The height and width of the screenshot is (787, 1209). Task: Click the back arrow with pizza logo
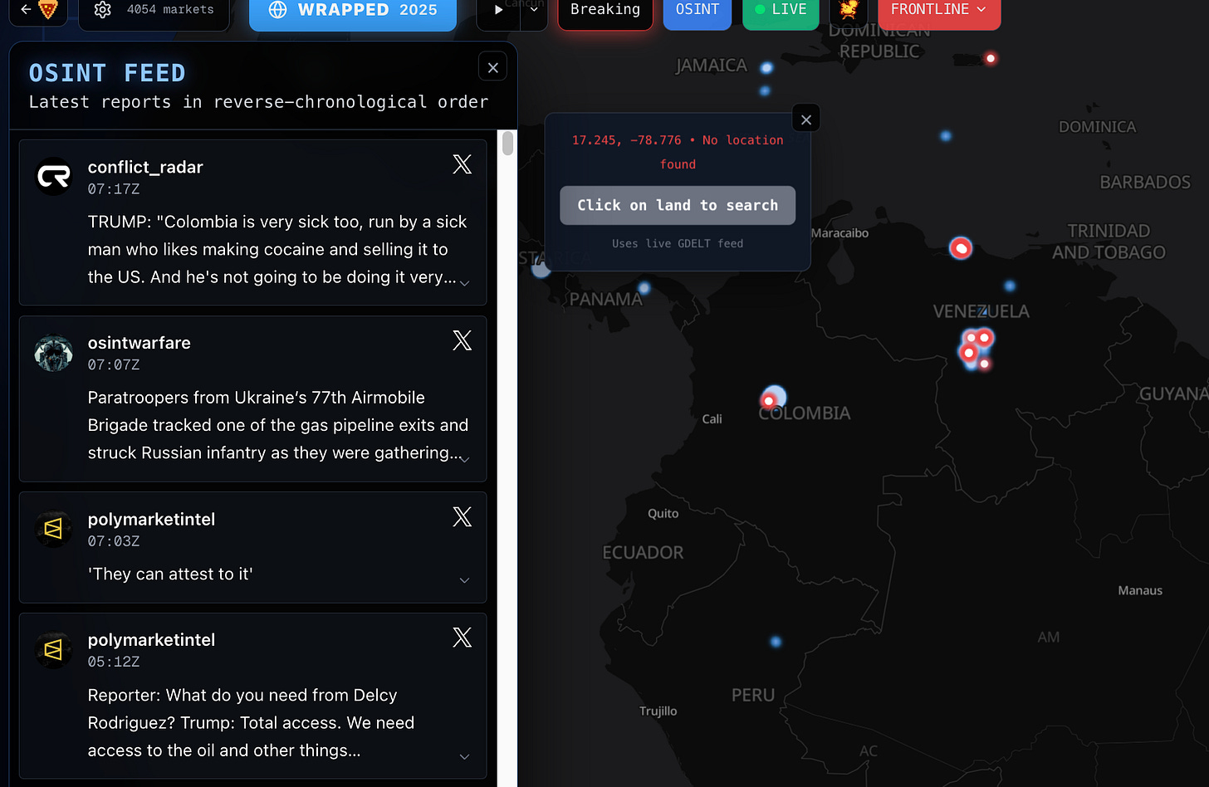(37, 10)
